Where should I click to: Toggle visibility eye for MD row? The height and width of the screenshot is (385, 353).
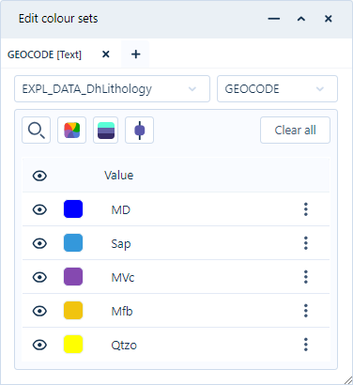click(x=39, y=209)
